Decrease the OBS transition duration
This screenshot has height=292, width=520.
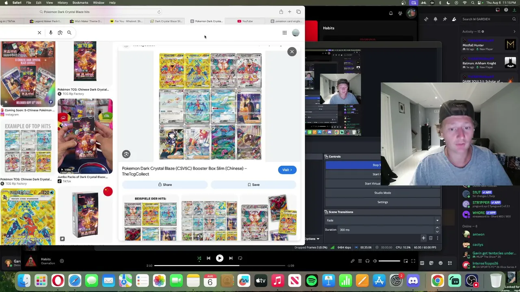[437, 232]
